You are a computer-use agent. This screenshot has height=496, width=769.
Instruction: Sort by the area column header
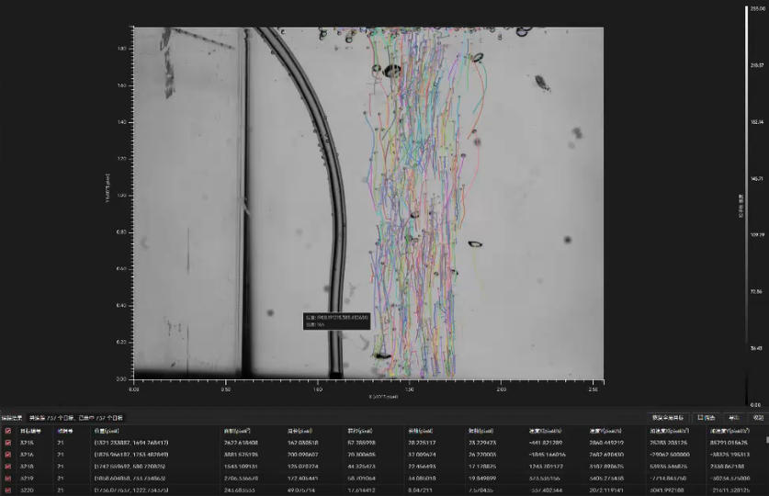[x=235, y=430]
